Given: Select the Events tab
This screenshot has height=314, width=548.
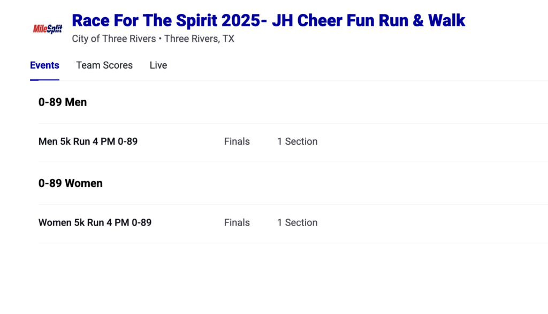Looking at the screenshot, I should 44,65.
